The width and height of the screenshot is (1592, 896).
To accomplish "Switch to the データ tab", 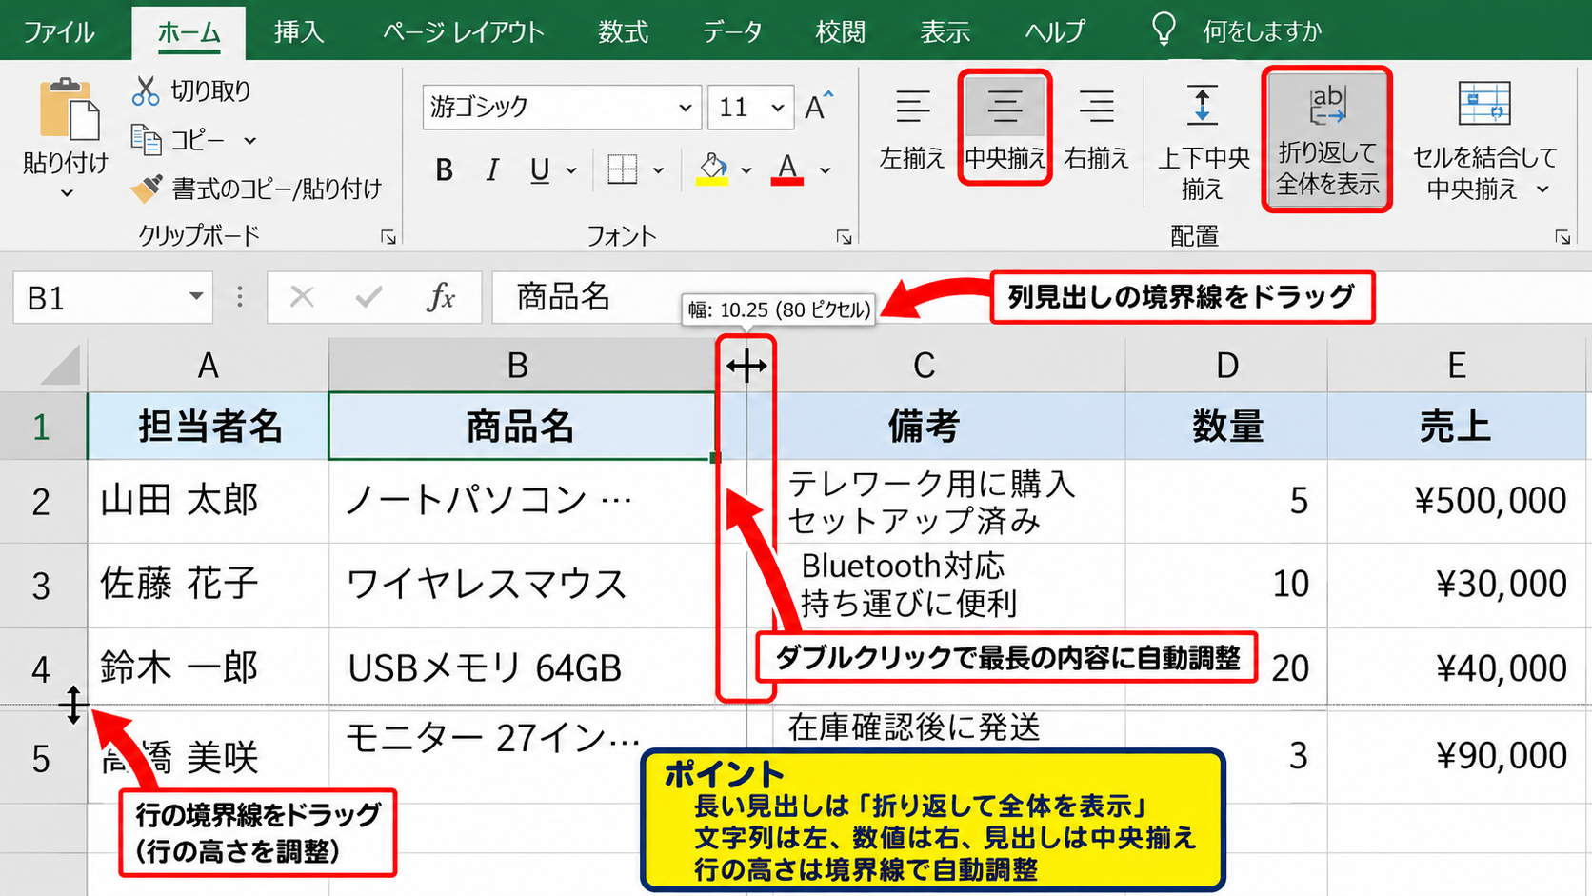I will (732, 32).
